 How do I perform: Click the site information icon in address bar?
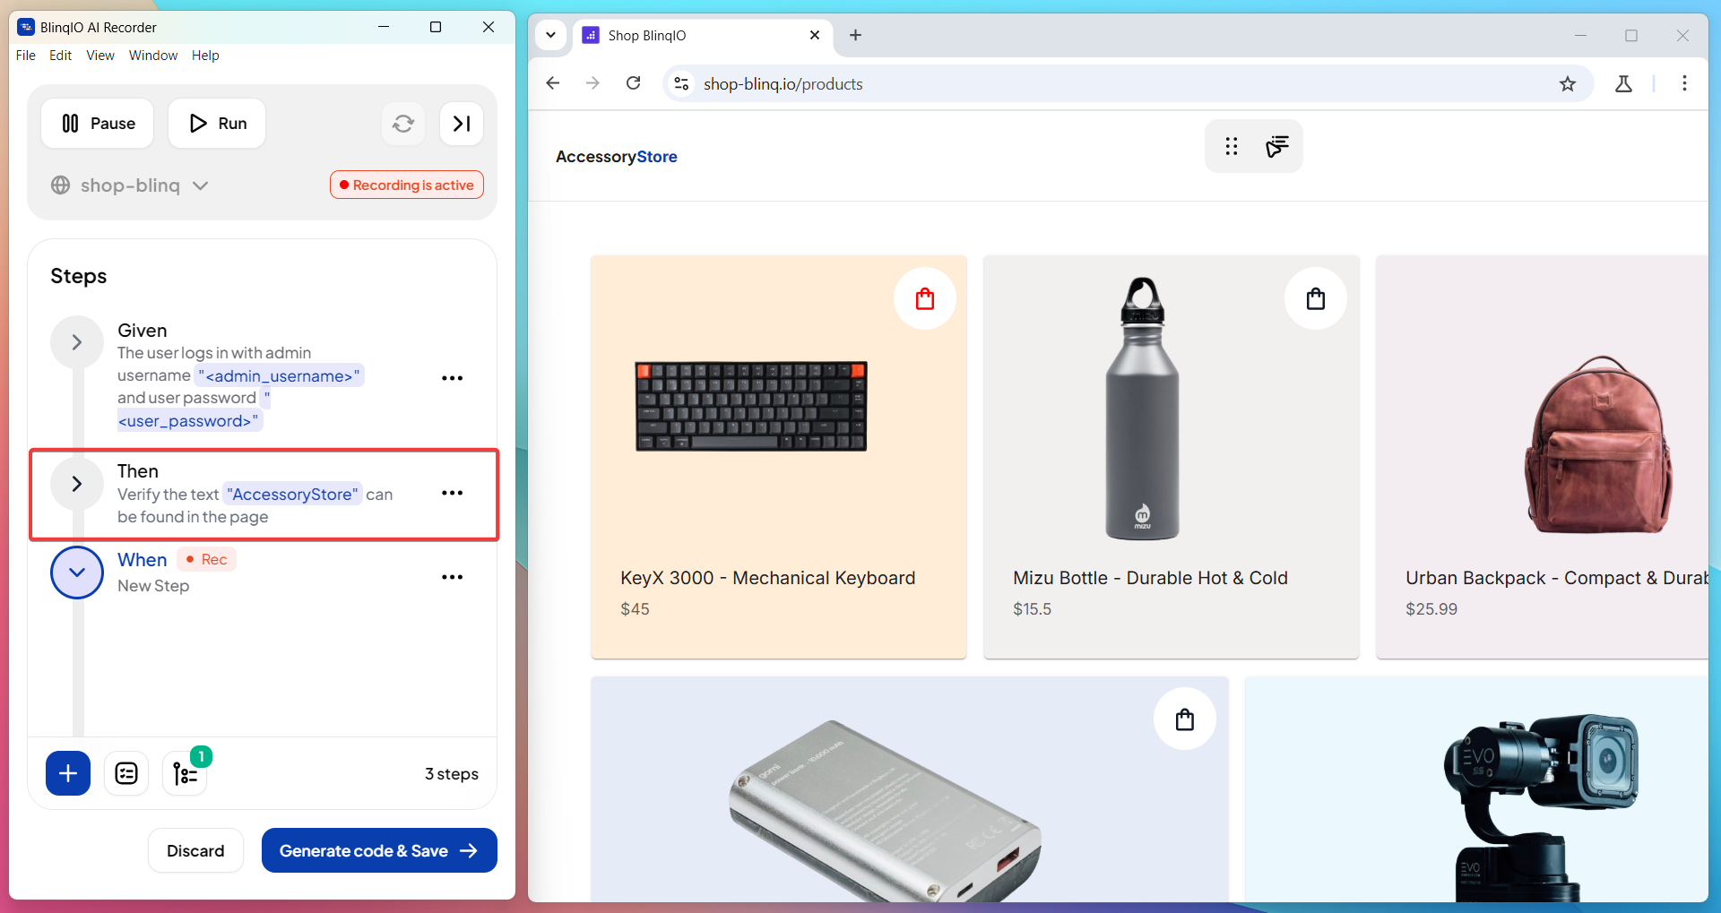(681, 83)
